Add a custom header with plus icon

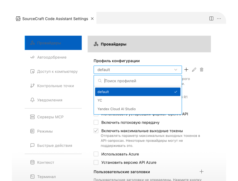(201, 171)
